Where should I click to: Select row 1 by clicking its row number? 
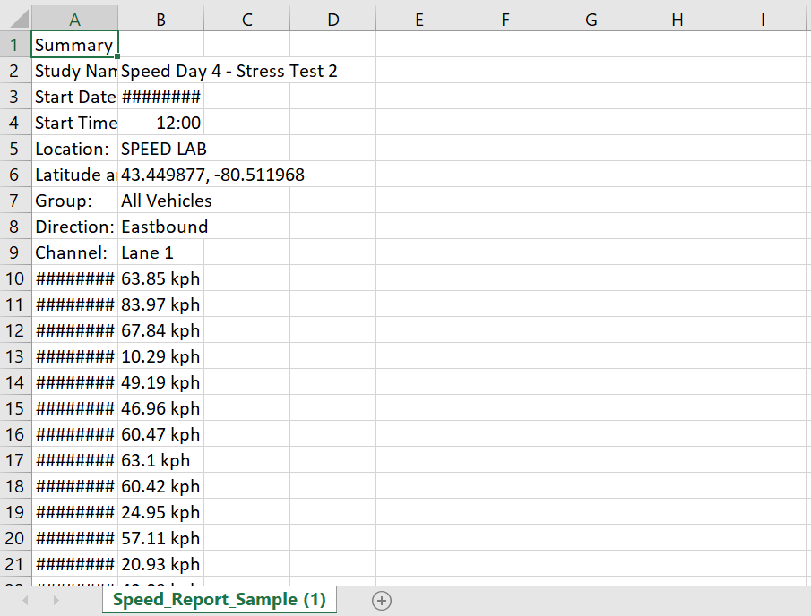tap(14, 44)
